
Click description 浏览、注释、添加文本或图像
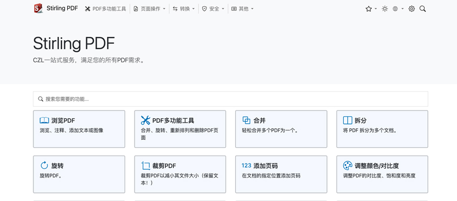[71, 130]
